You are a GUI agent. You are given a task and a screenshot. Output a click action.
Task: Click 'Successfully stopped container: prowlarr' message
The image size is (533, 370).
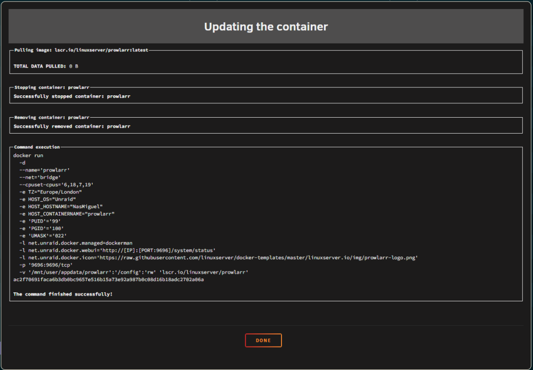72,96
